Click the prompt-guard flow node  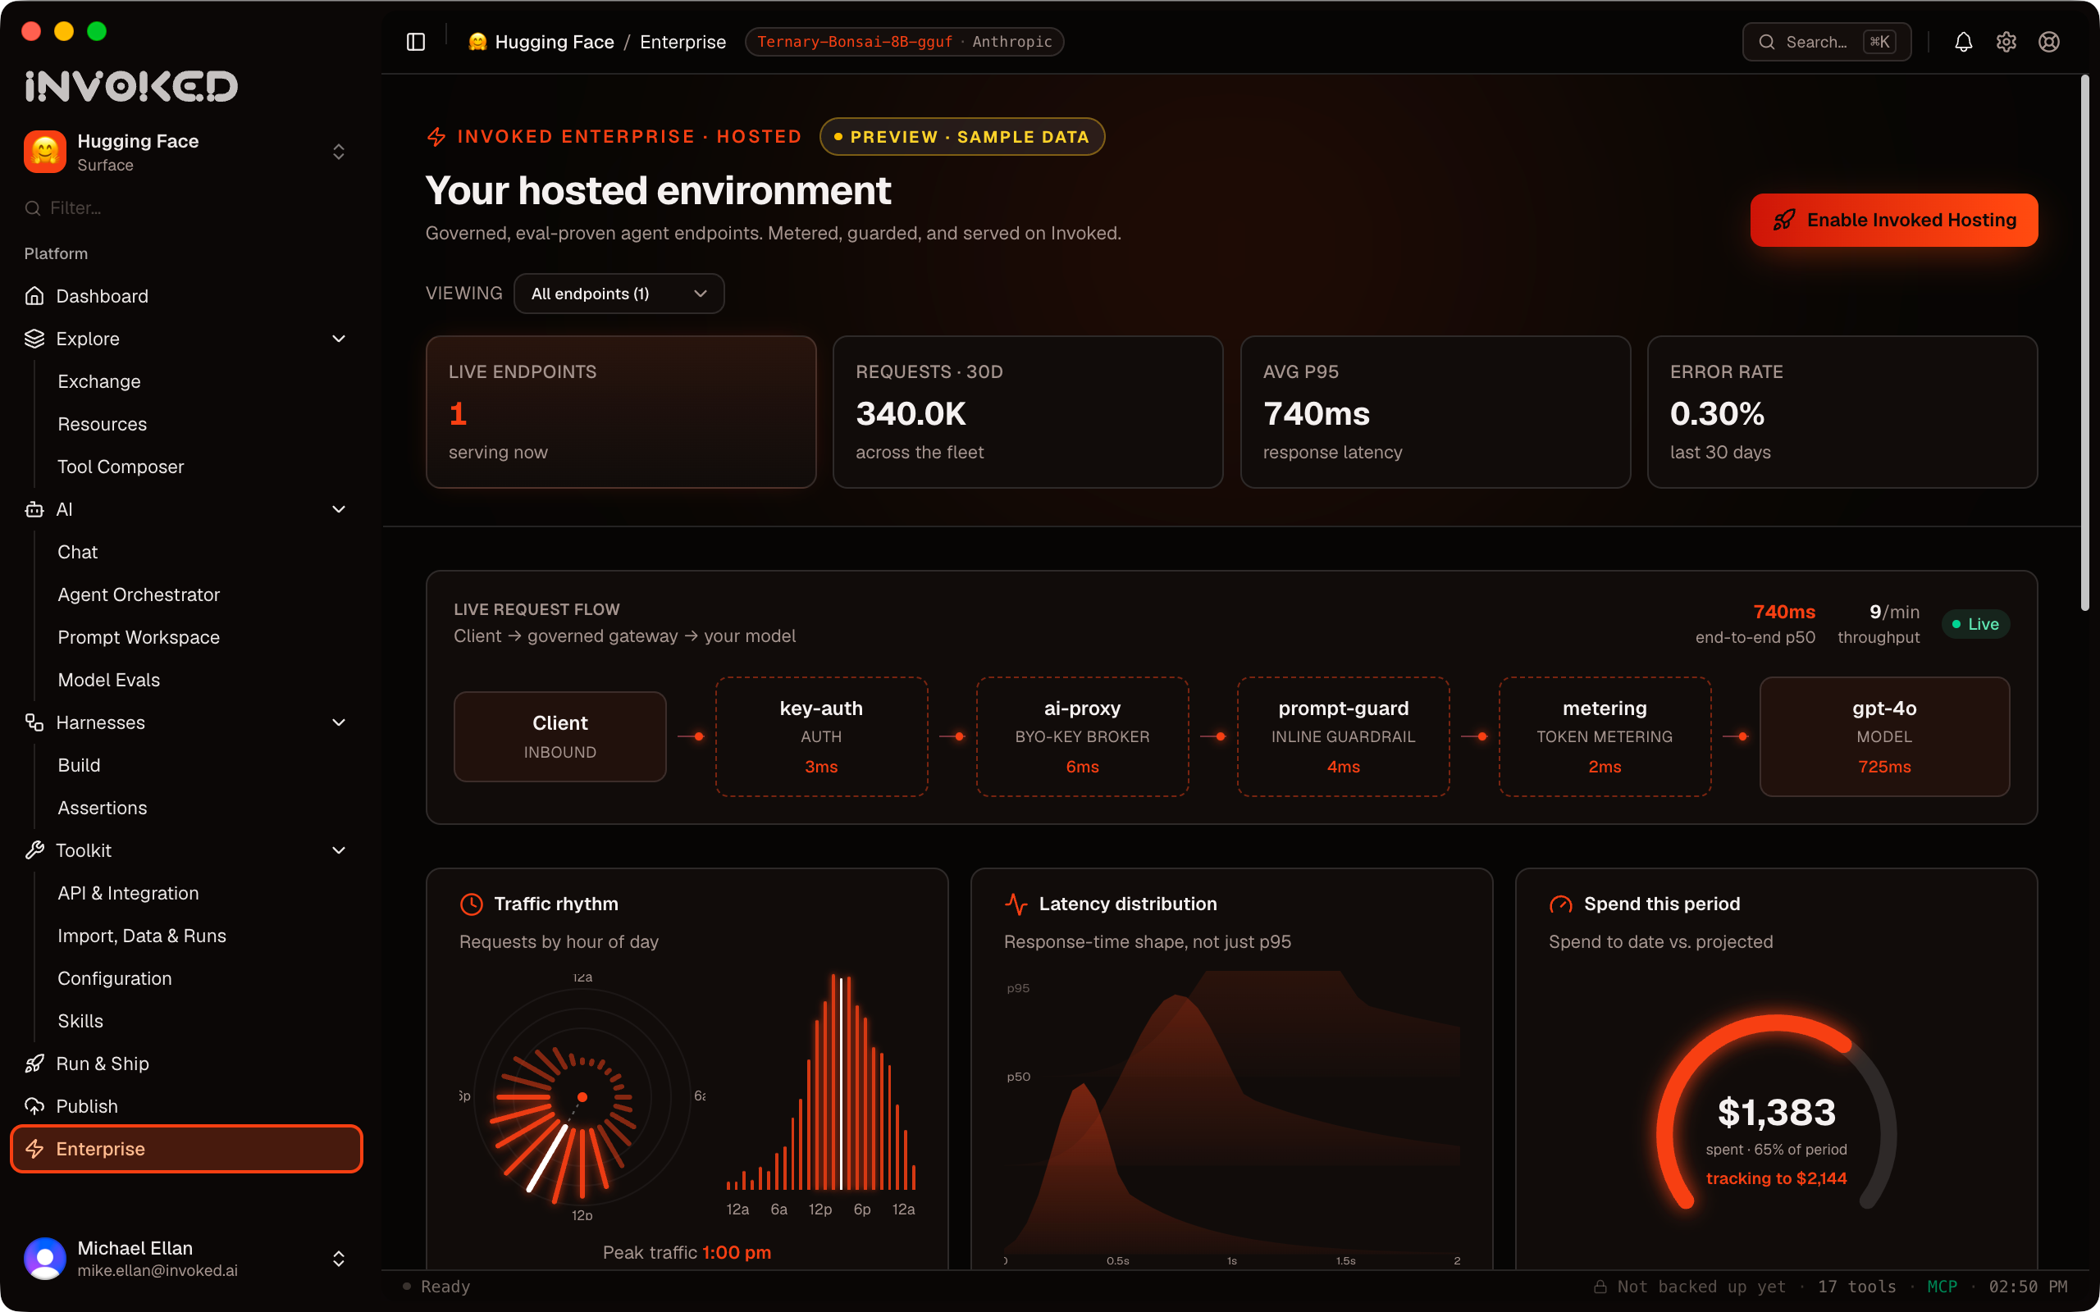point(1342,736)
